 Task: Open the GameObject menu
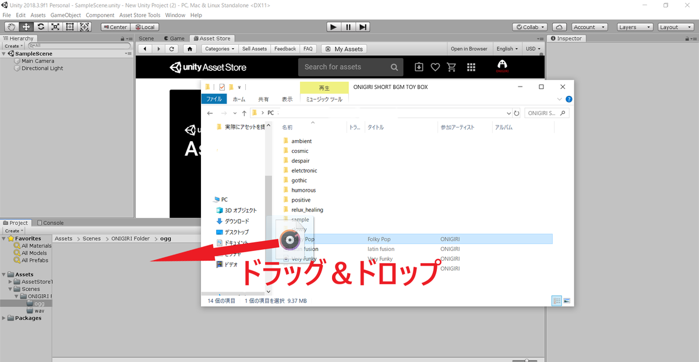coord(66,15)
